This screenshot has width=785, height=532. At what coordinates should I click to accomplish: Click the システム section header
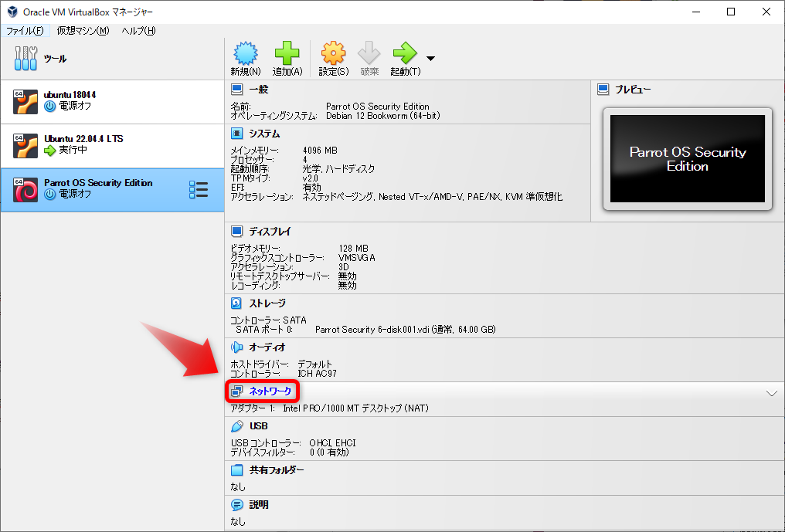pyautogui.click(x=264, y=134)
